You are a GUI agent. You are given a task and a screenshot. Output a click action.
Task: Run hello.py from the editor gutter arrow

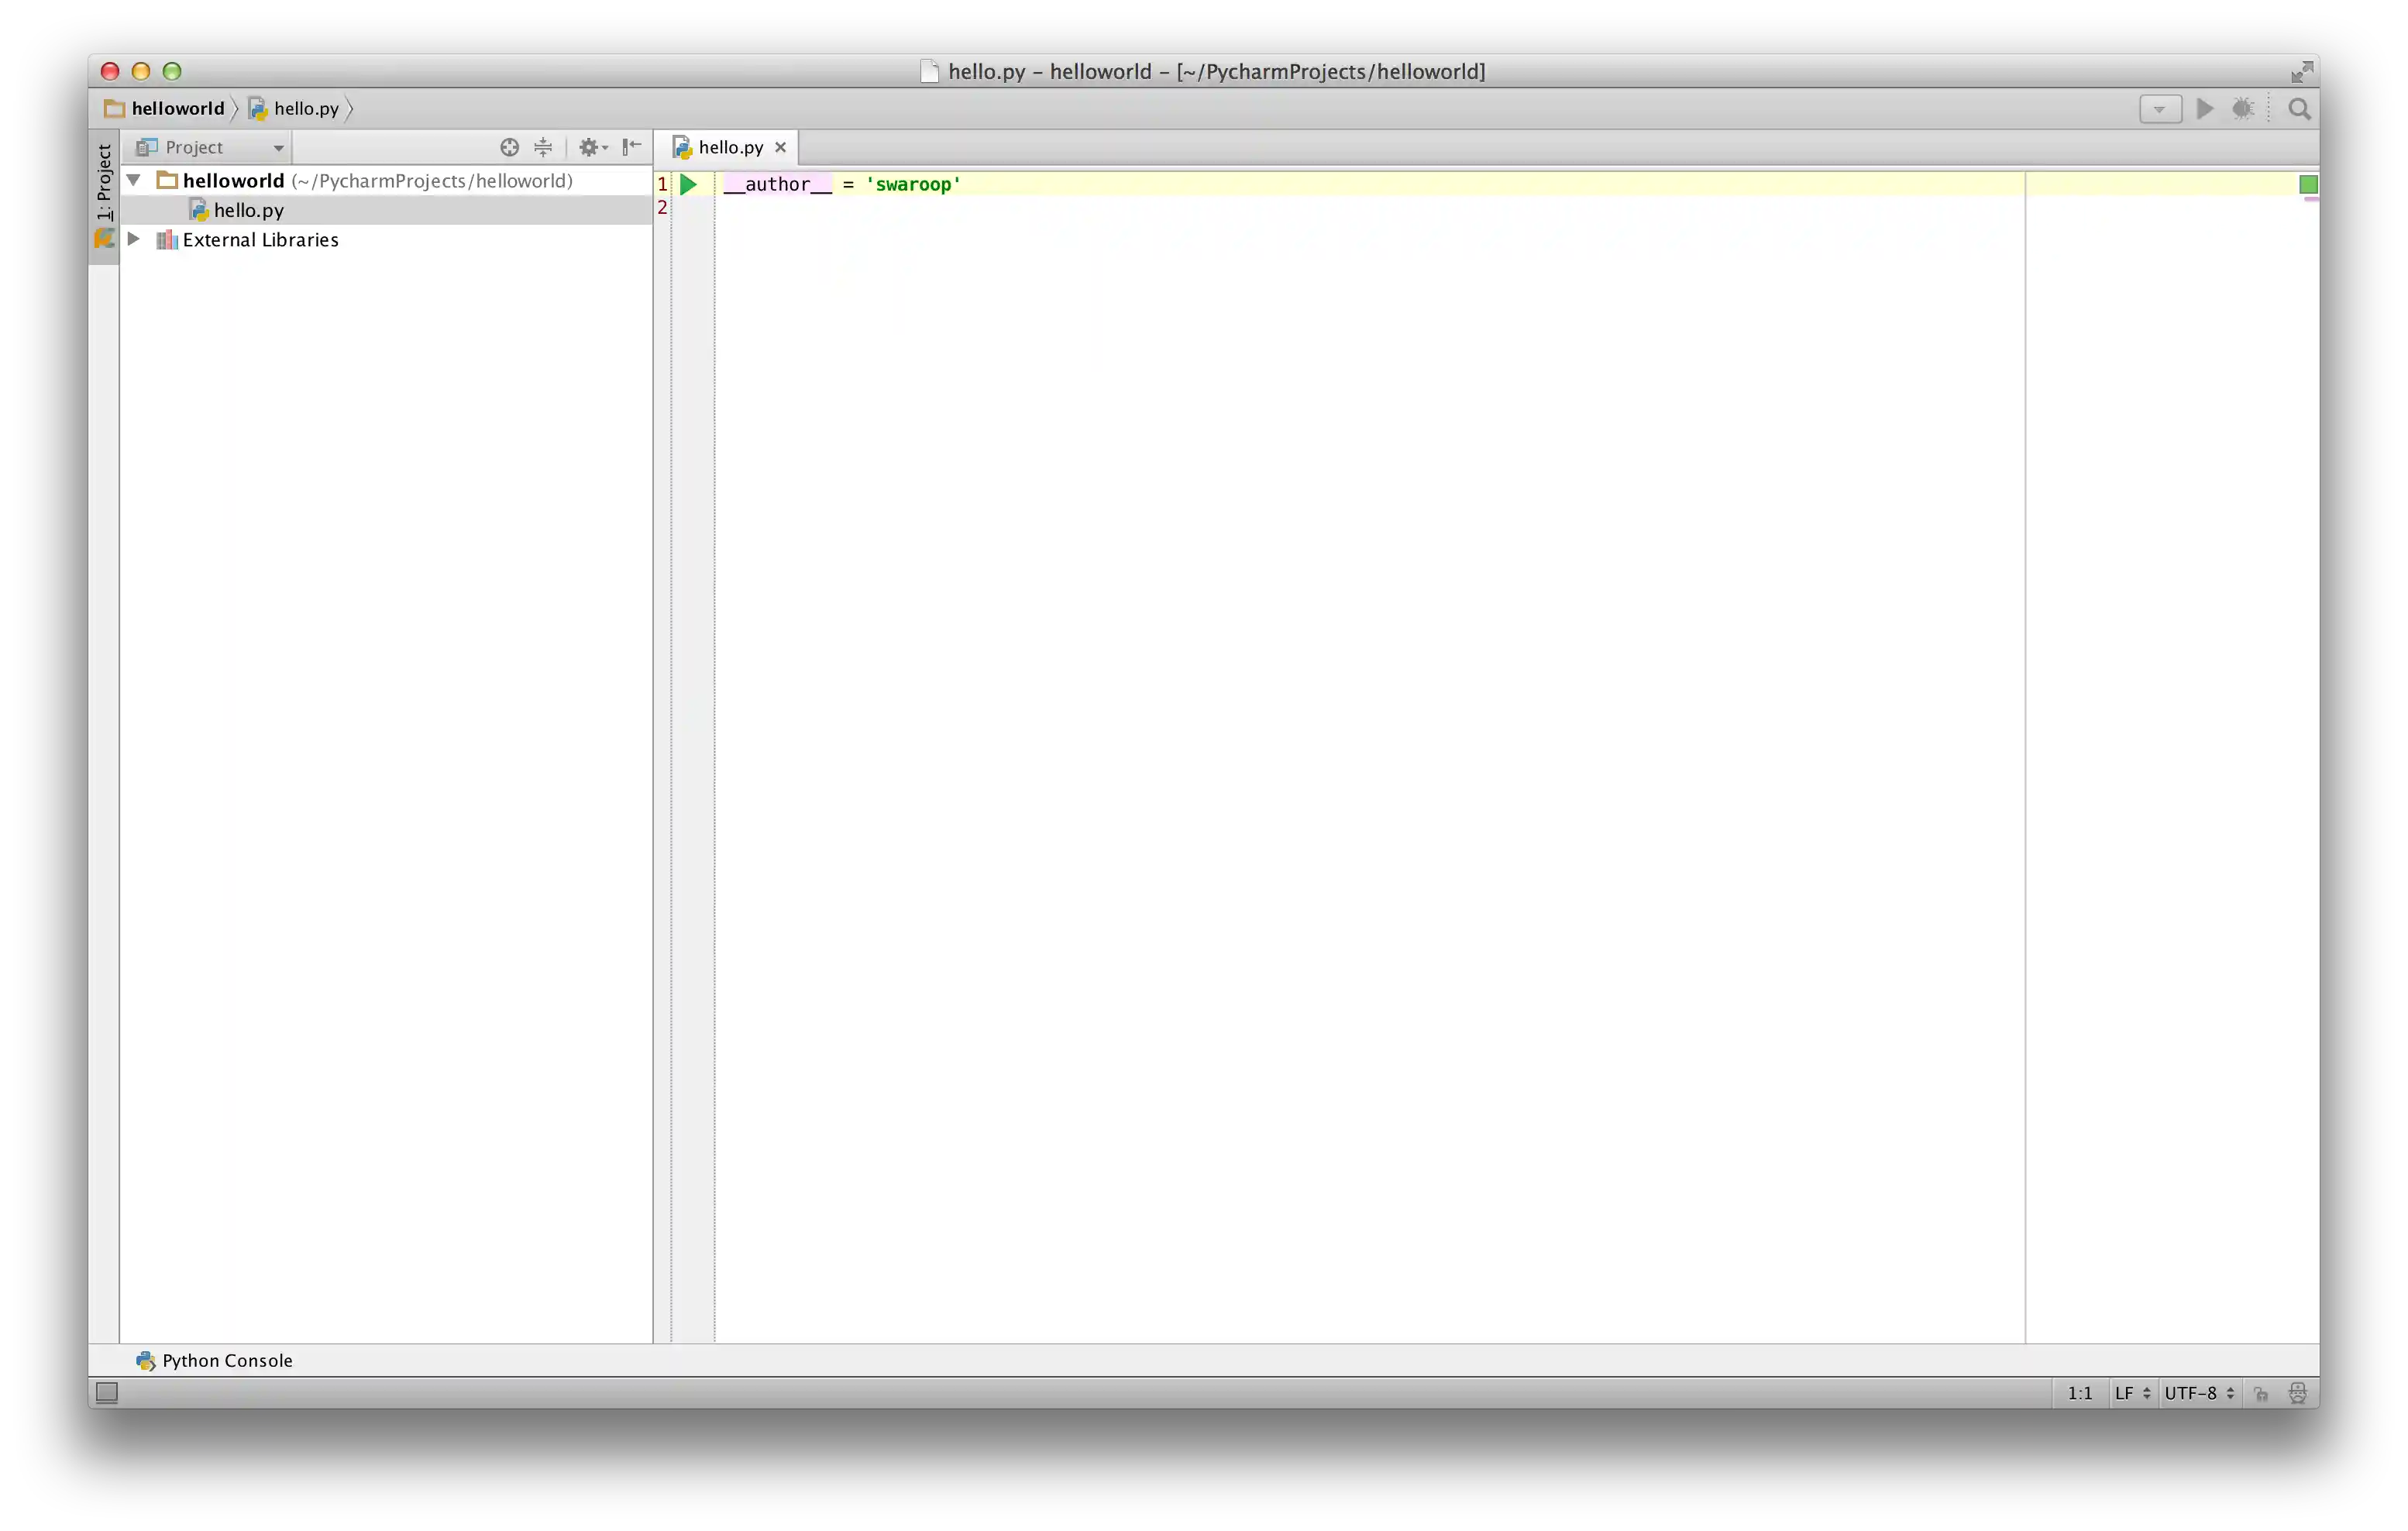pos(689,184)
